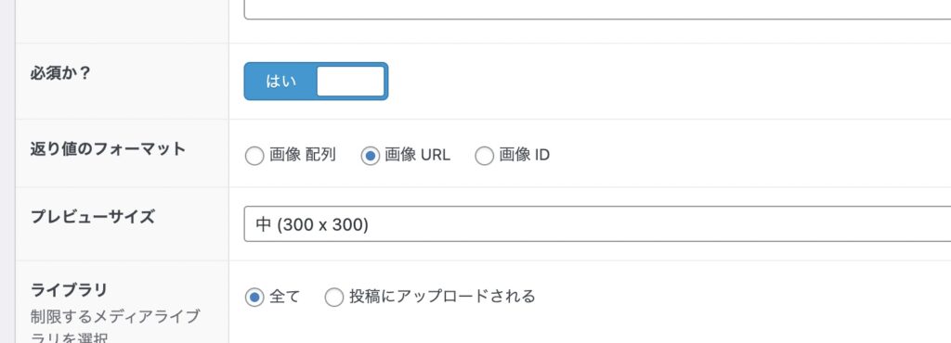951x343 pixels.
Task: Click the 画像 URL option text
Action: pos(417,156)
